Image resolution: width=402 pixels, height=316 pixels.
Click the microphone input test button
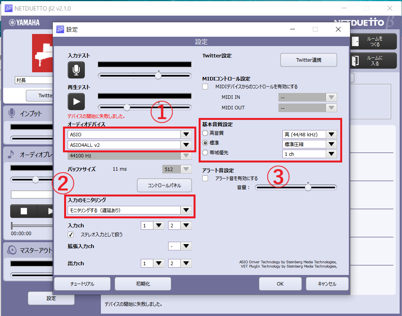click(76, 70)
